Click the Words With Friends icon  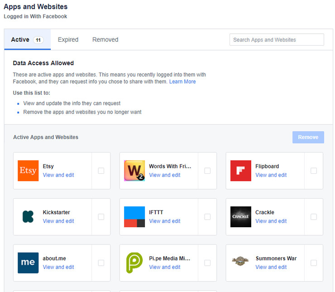[134, 171]
